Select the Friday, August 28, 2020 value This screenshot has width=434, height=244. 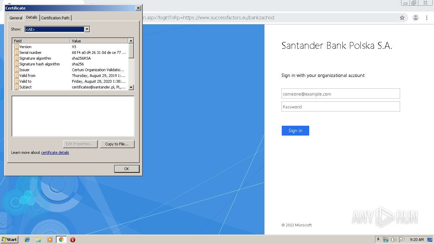click(99, 81)
